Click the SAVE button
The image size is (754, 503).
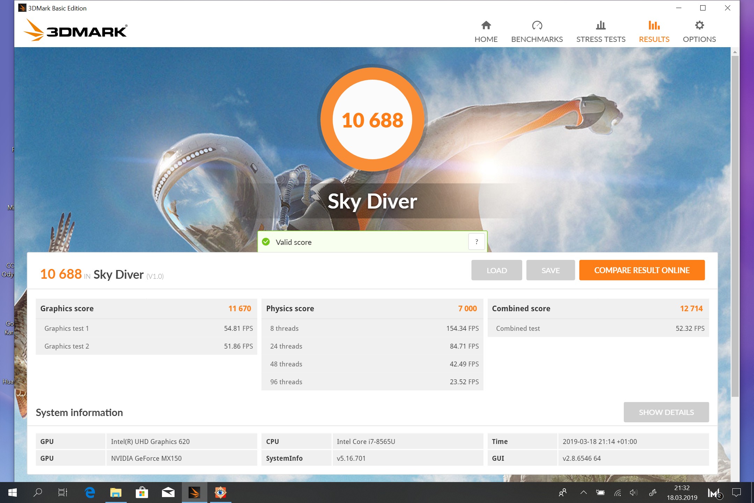(550, 270)
